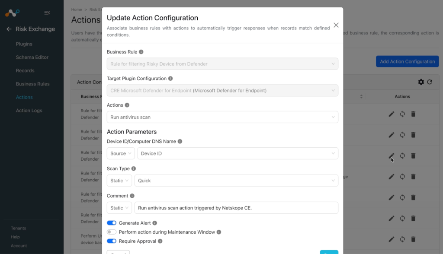
Task: Click info icon next to Comment
Action: (x=132, y=196)
